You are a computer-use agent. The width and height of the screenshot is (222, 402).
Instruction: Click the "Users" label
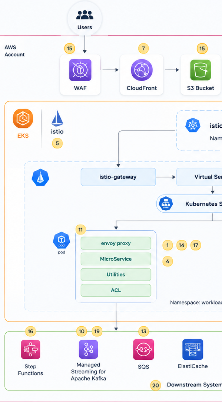click(85, 27)
